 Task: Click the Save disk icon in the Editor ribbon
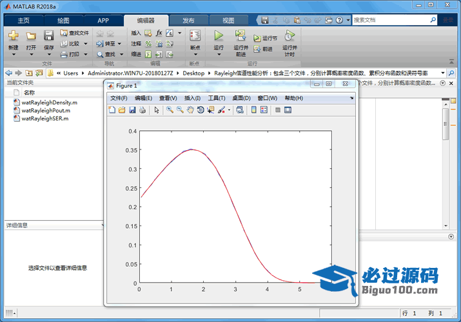click(x=48, y=35)
